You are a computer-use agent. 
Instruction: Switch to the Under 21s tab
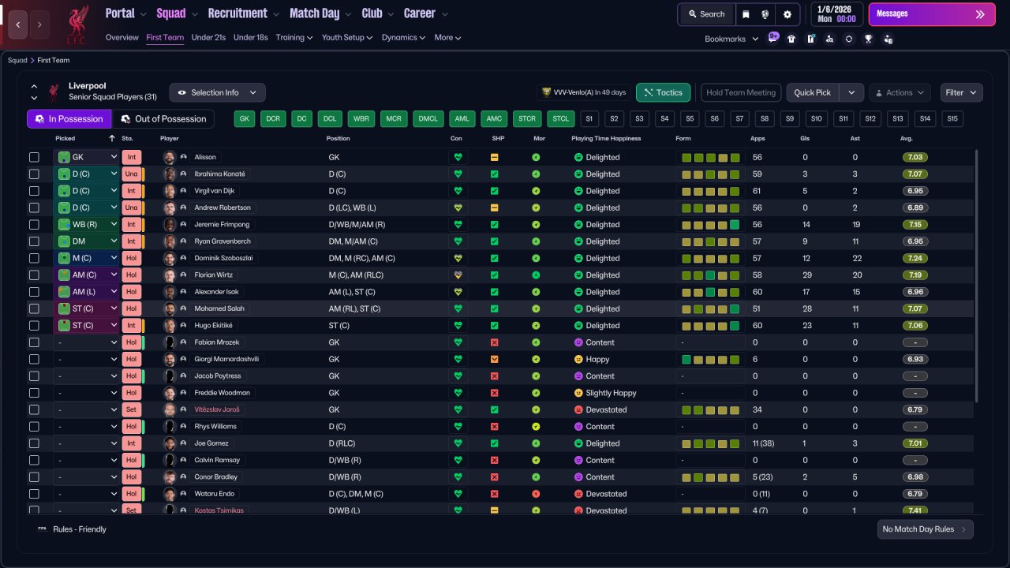click(x=208, y=37)
